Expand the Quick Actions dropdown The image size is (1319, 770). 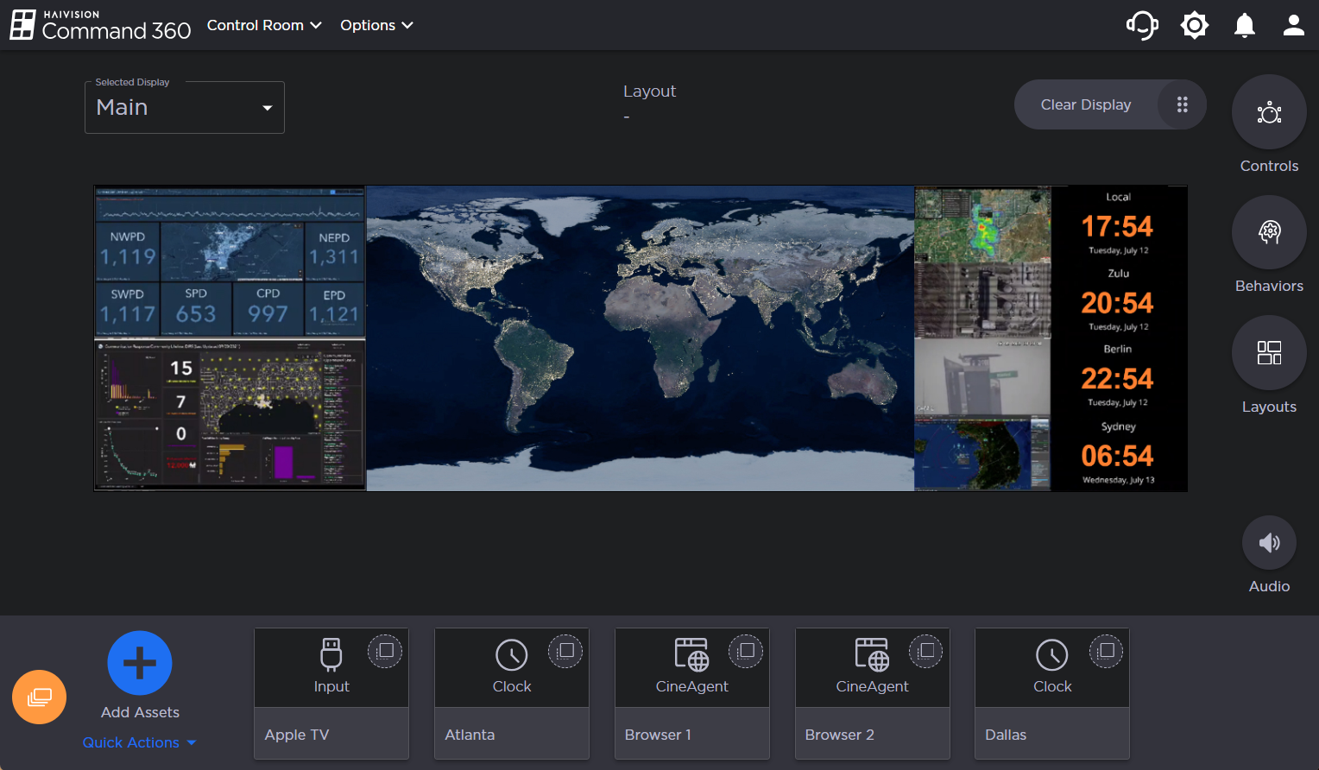point(139,742)
